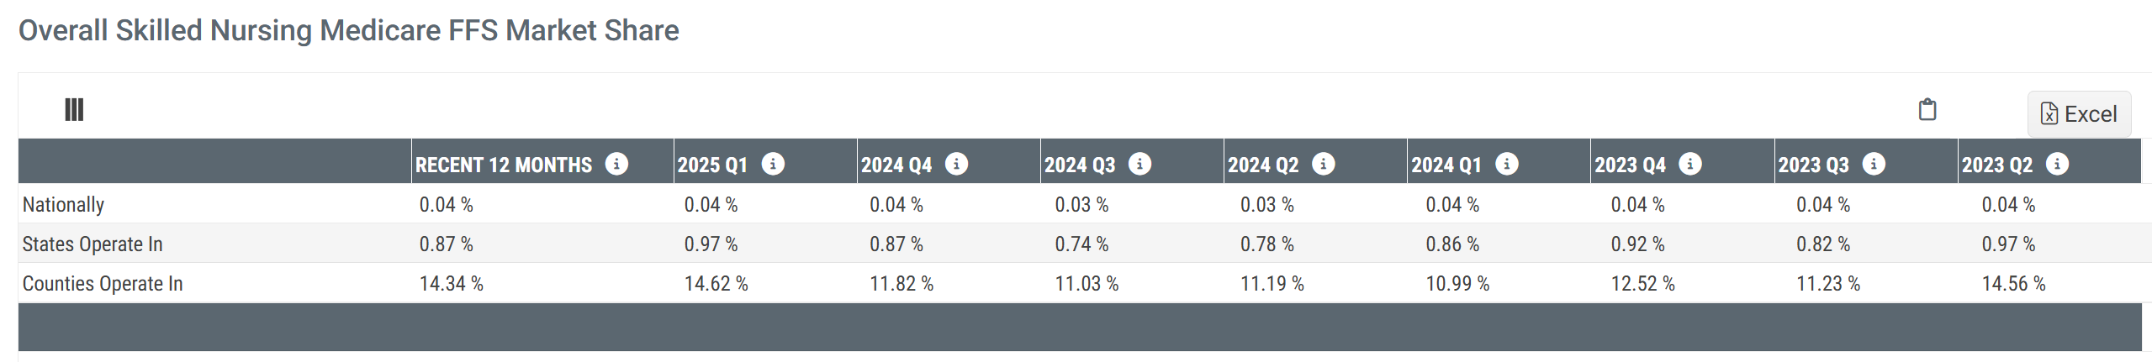Select the Nationally row label

click(64, 205)
